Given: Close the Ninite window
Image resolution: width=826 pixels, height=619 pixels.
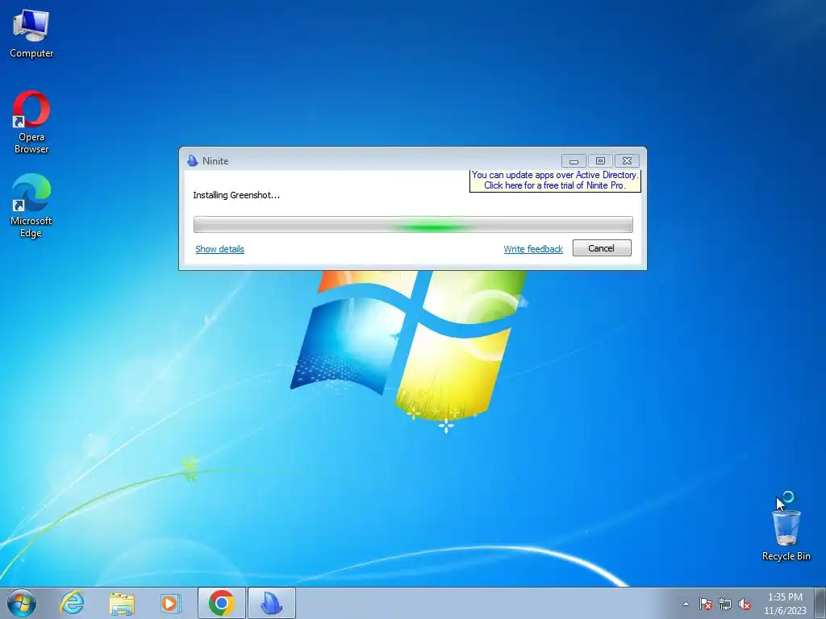Looking at the screenshot, I should [x=627, y=160].
